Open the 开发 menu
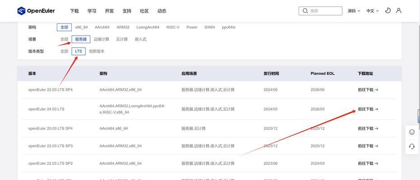The image size is (420, 180). pyautogui.click(x=109, y=11)
